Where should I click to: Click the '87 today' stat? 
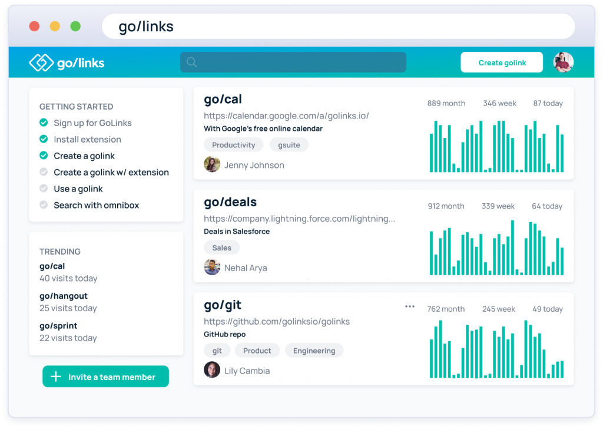tap(548, 103)
